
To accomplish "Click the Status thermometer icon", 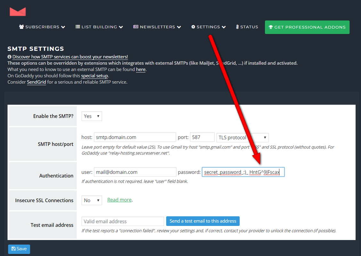I will point(237,27).
